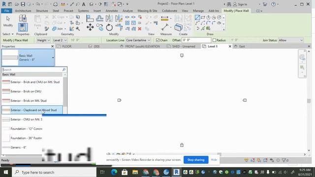
Task: Activate Mirror Pick Axis tool
Action: pos(109,19)
